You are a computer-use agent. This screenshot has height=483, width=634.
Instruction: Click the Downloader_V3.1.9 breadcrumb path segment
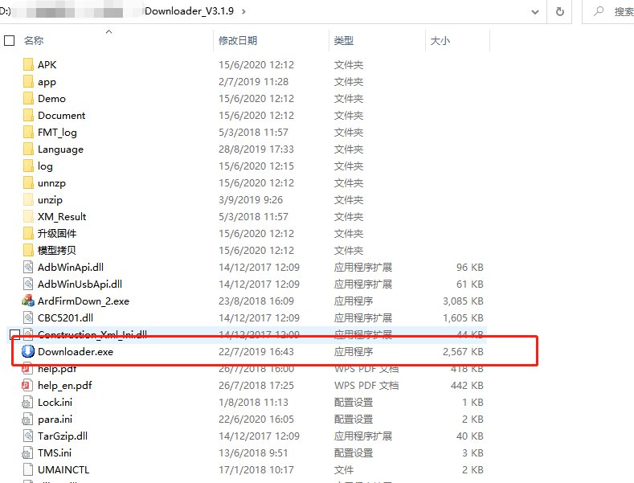(190, 11)
